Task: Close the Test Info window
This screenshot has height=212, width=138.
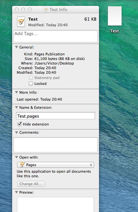Action: click(x=17, y=10)
